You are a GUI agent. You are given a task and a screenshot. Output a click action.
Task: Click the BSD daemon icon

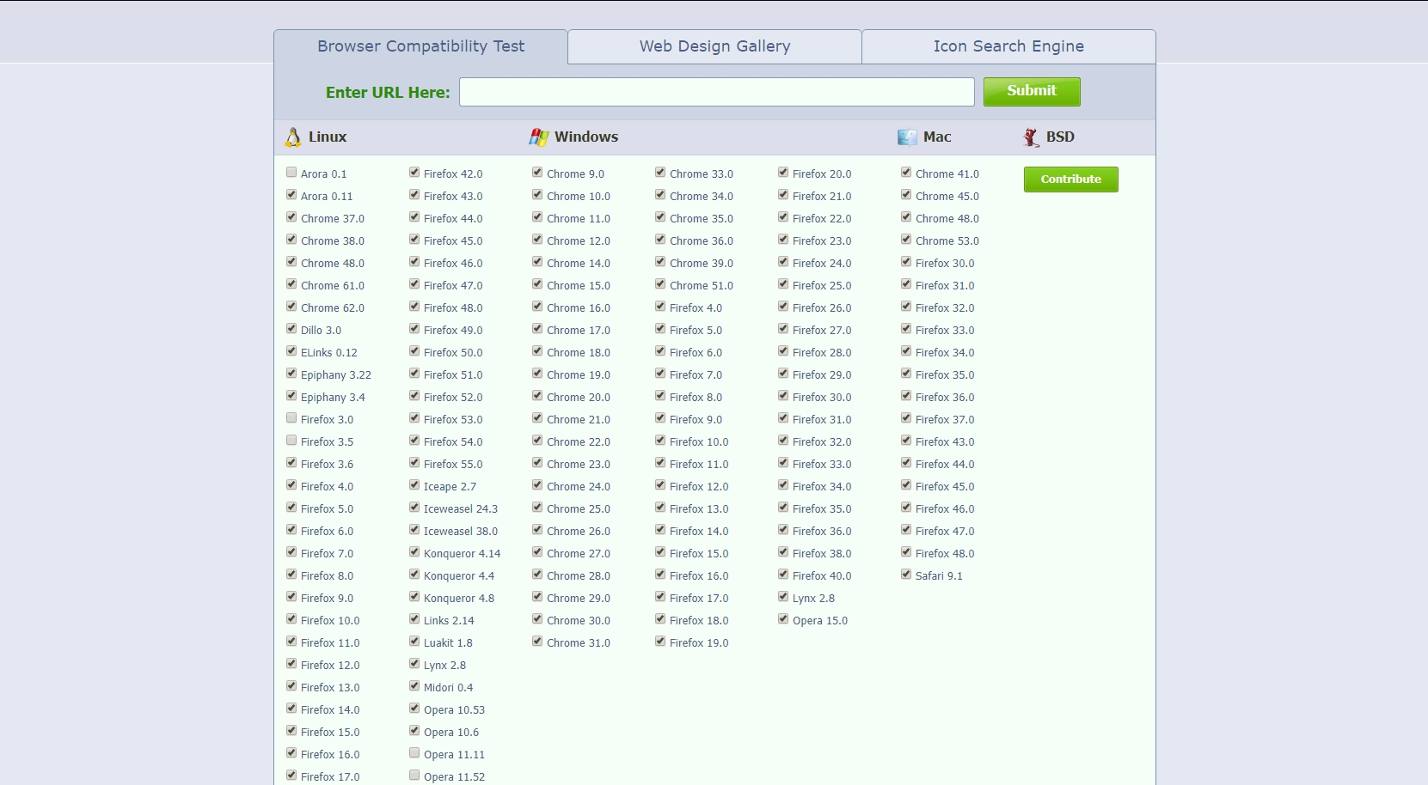coord(1031,137)
